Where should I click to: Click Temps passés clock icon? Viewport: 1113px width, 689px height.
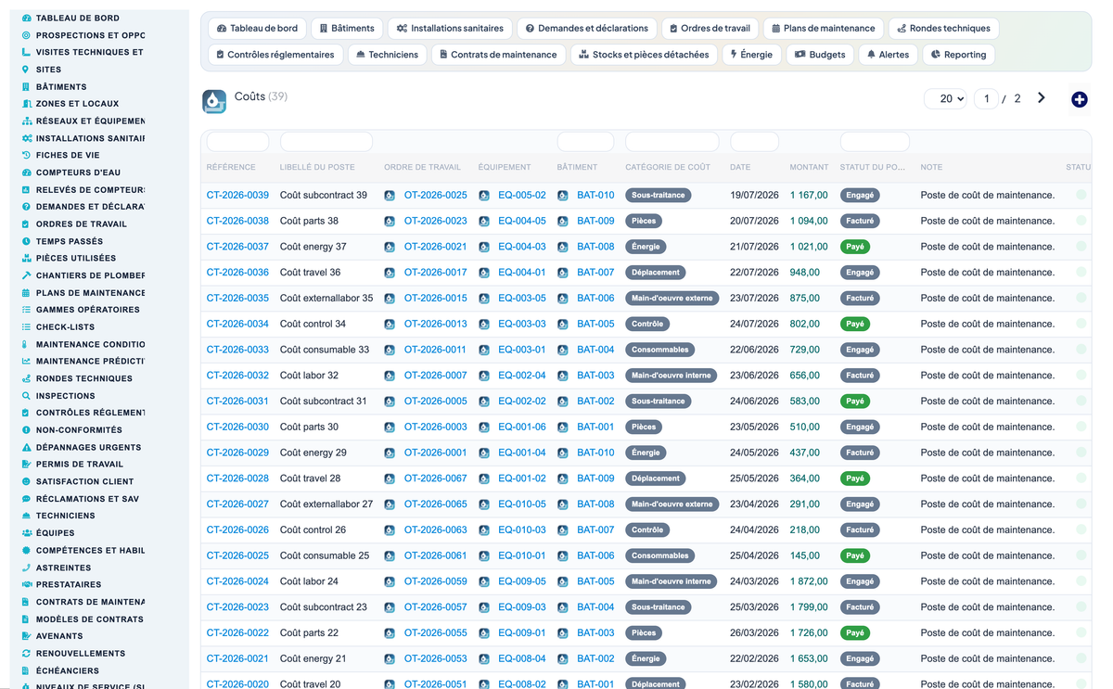click(26, 241)
